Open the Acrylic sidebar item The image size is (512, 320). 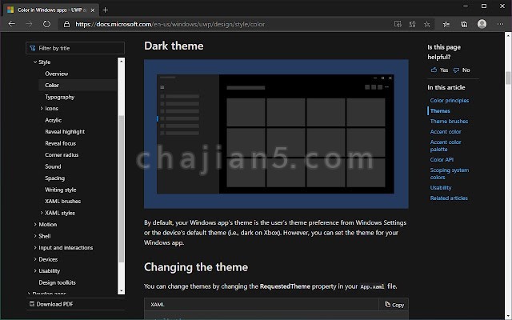point(54,120)
